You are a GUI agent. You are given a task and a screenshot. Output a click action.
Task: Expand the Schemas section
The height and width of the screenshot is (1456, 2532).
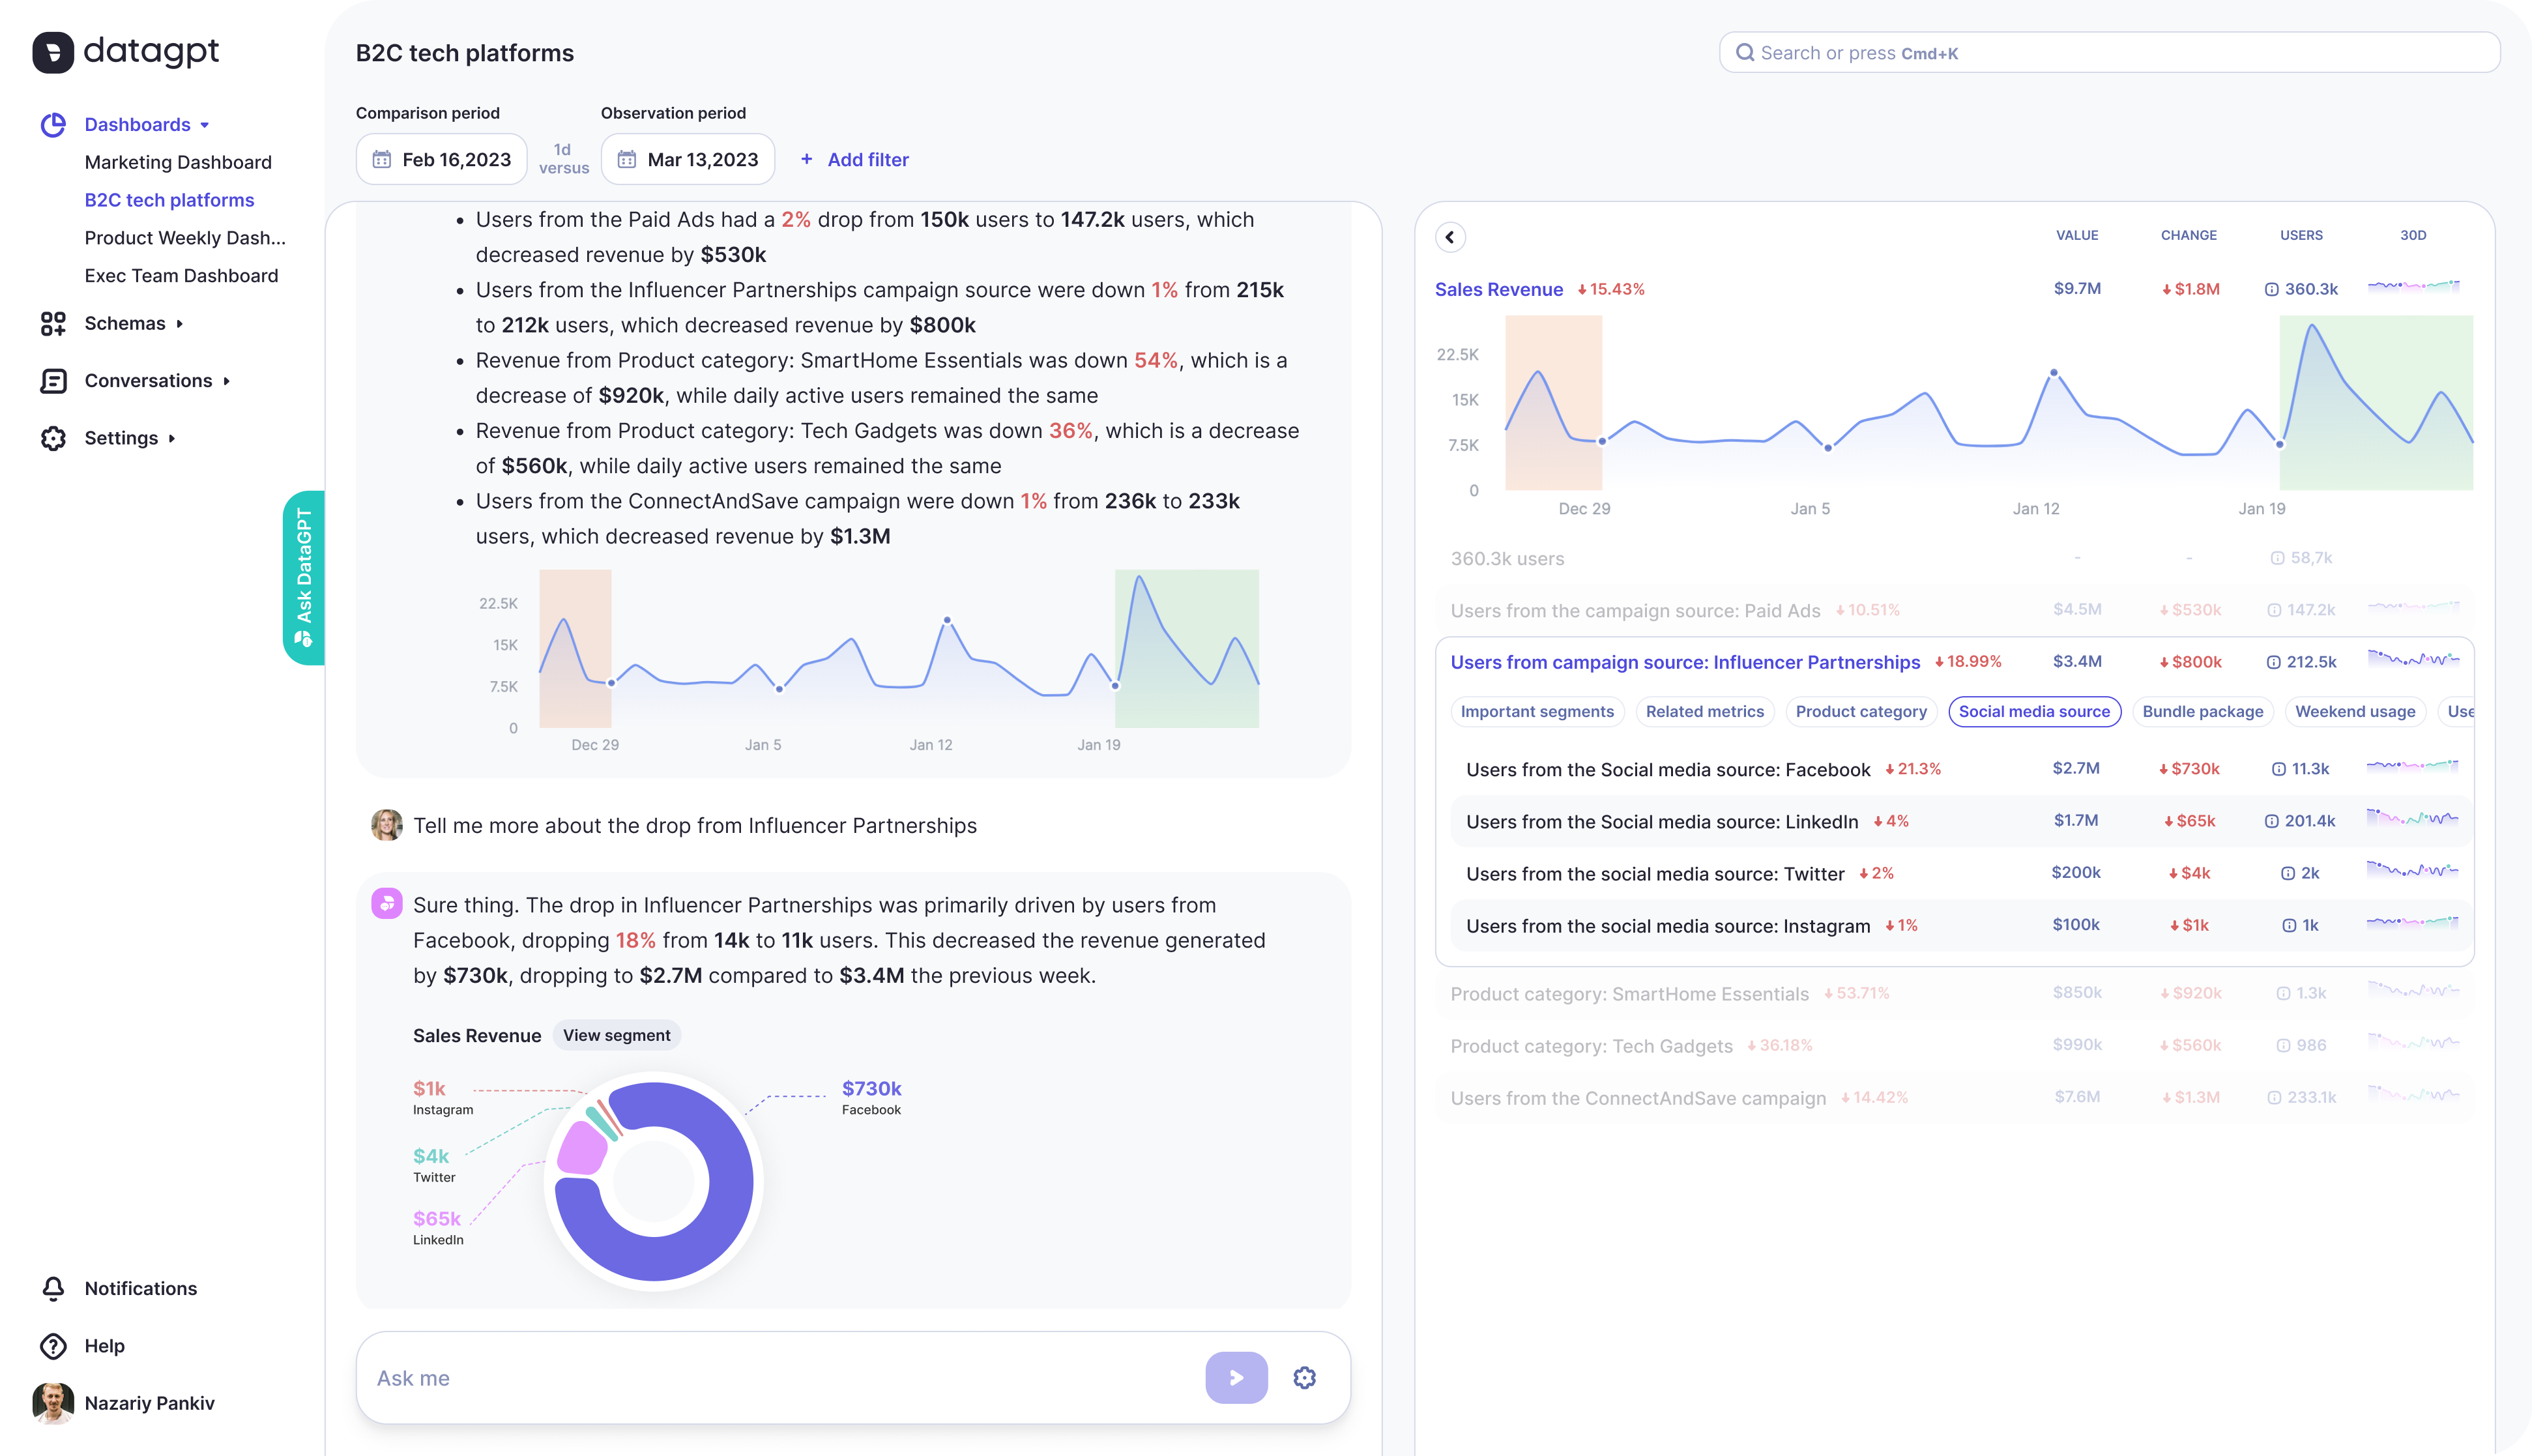[180, 323]
